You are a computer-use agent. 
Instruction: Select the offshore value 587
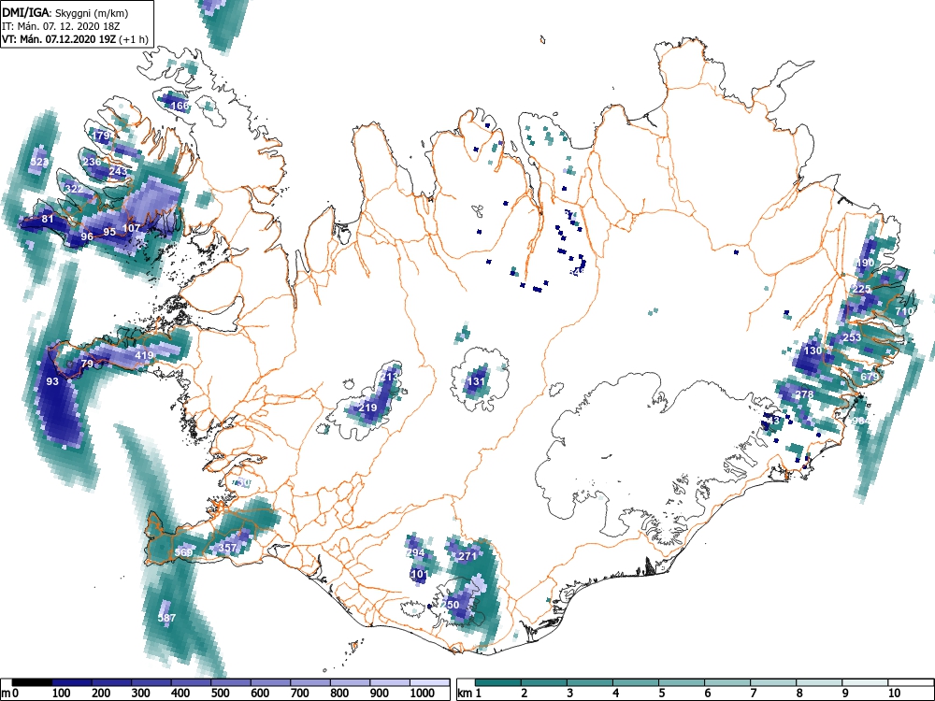pyautogui.click(x=166, y=618)
